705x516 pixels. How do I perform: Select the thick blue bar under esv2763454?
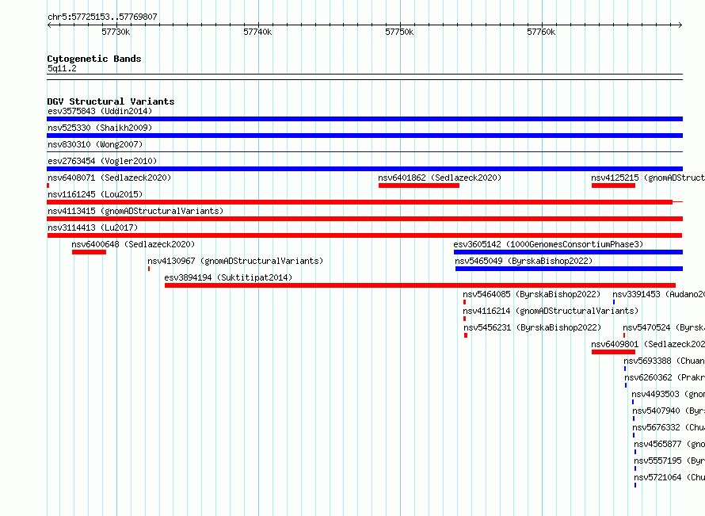(x=364, y=169)
